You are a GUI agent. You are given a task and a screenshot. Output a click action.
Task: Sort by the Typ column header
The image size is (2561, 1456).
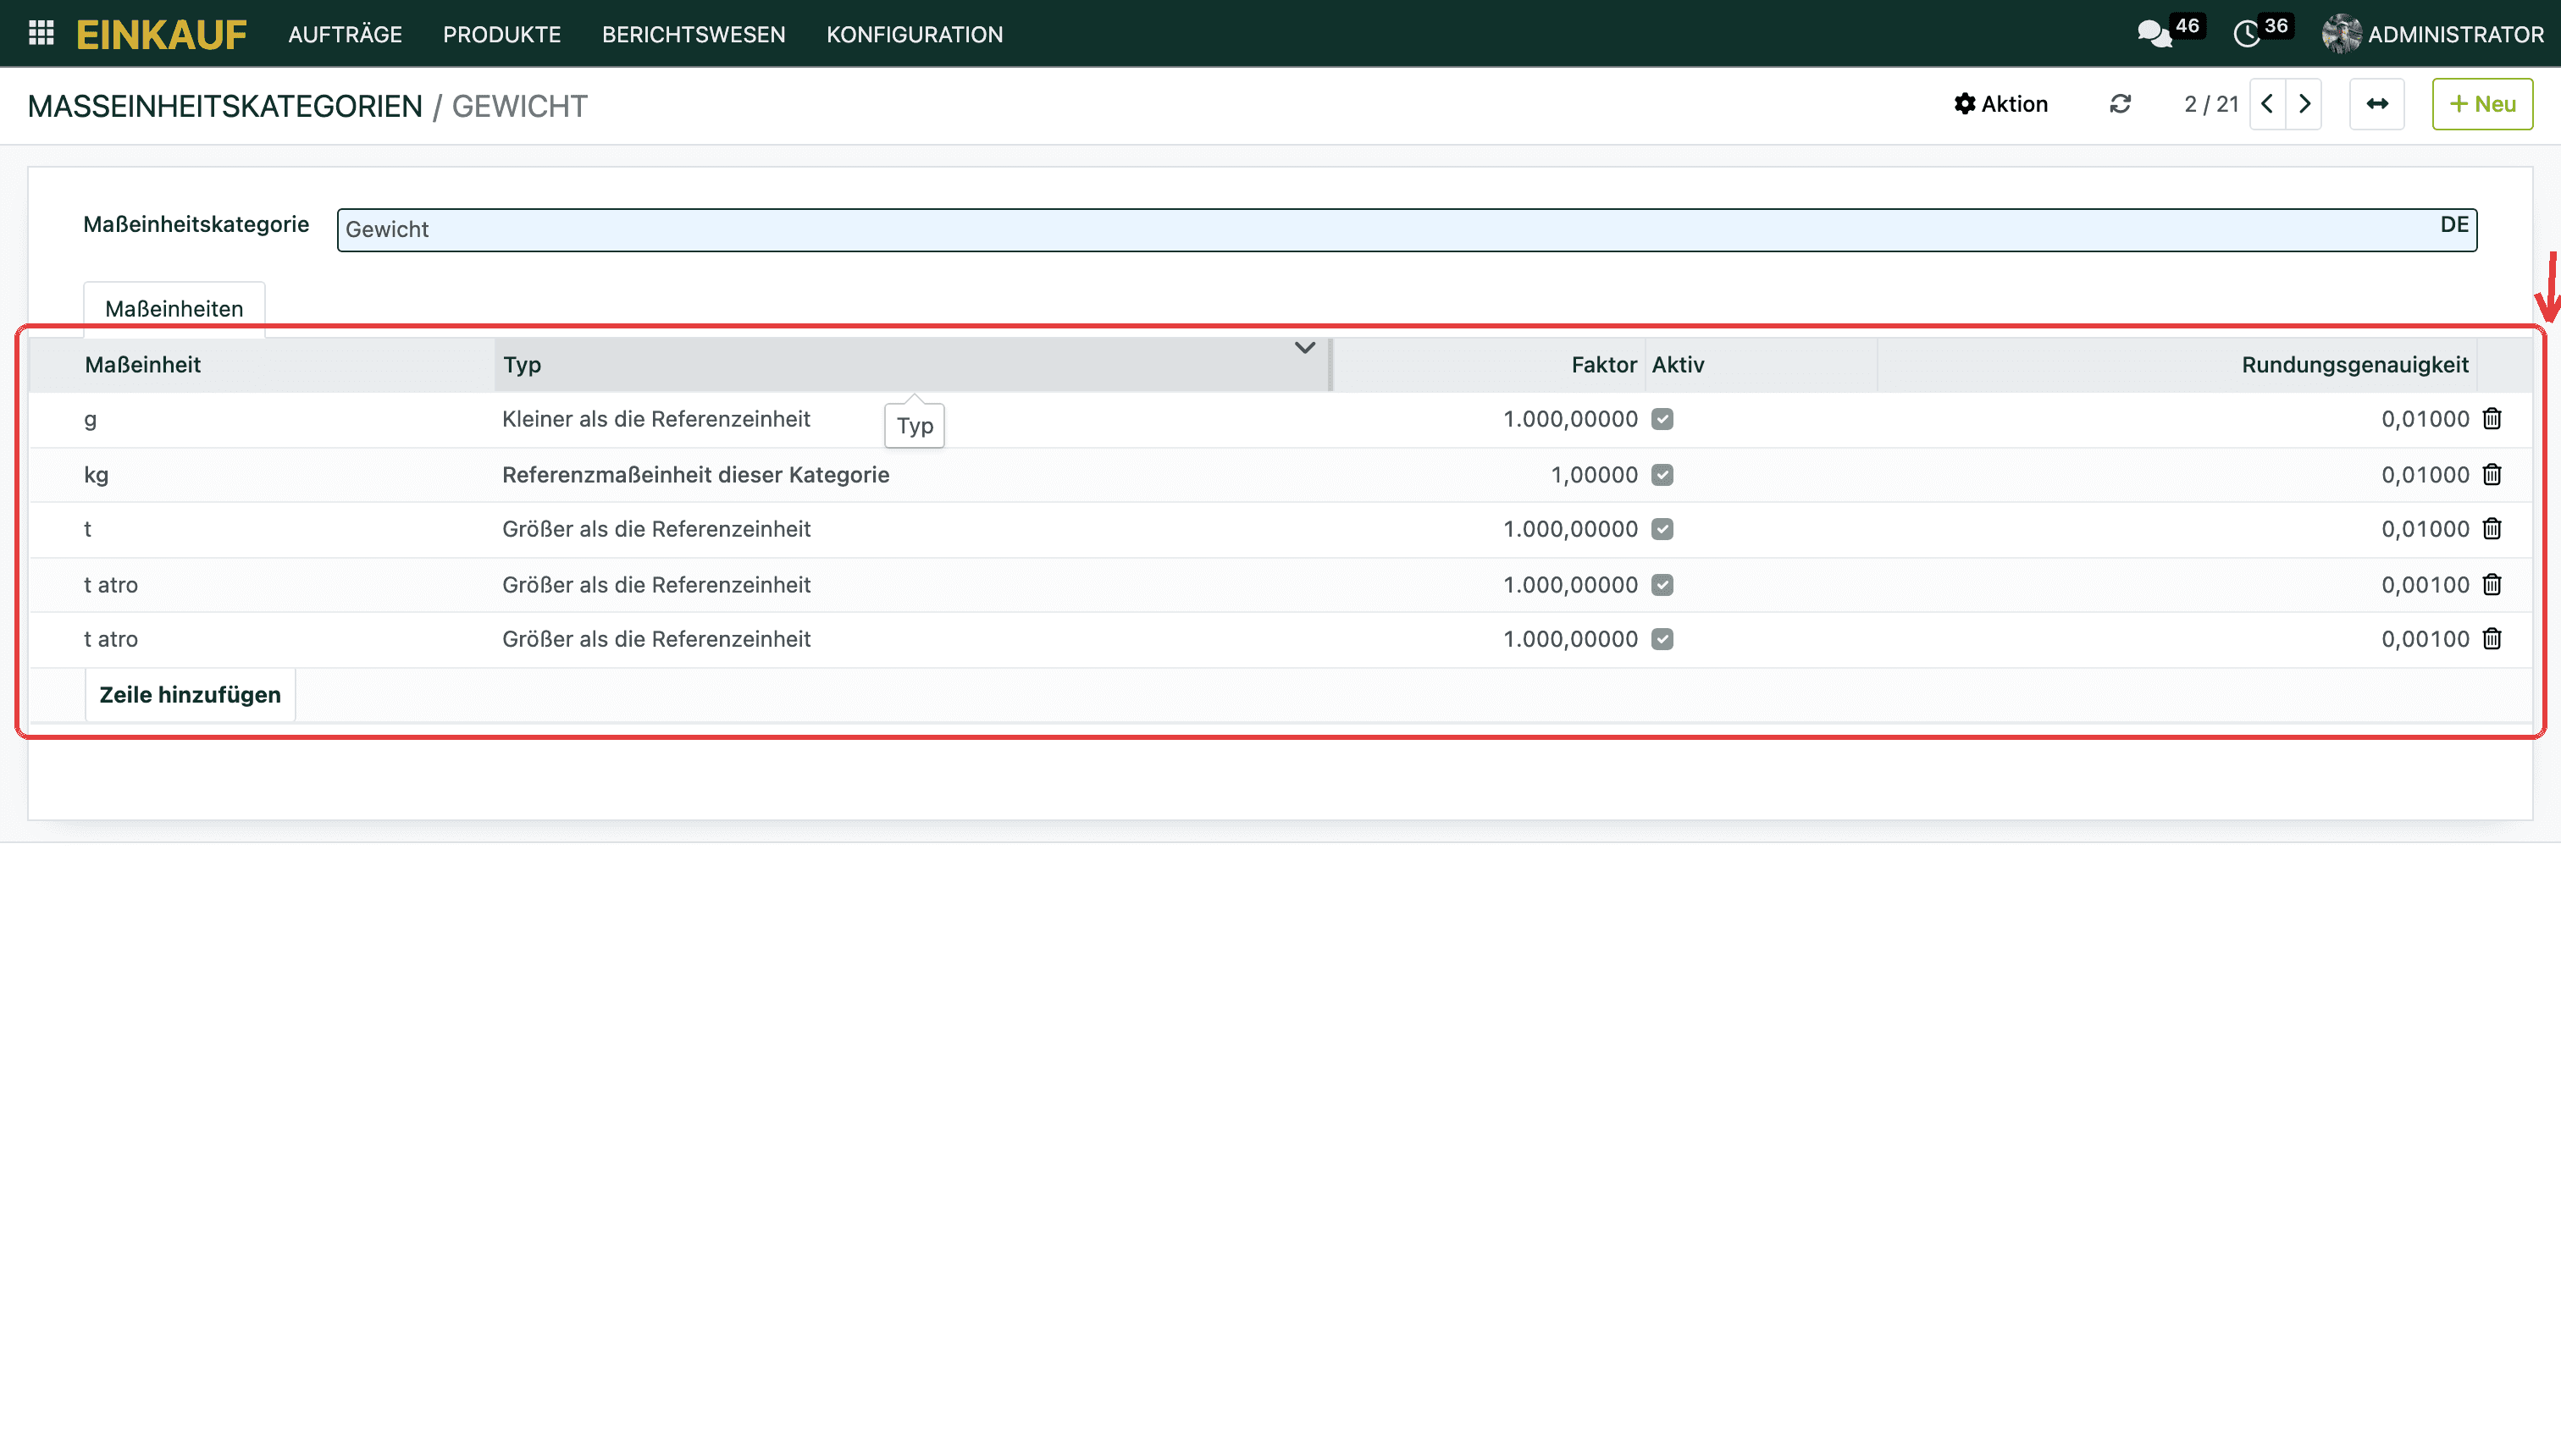pos(911,365)
